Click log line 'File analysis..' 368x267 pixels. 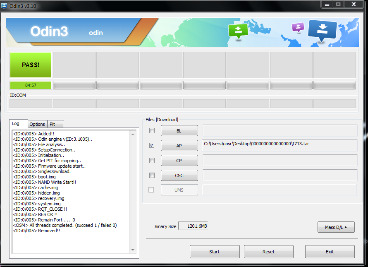(x=39, y=144)
